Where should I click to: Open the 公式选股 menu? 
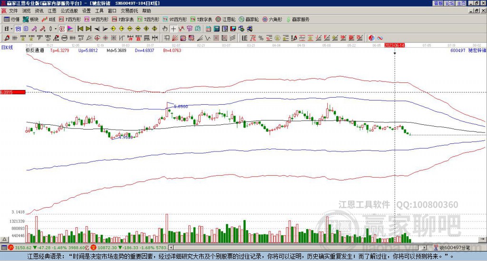click(x=69, y=10)
